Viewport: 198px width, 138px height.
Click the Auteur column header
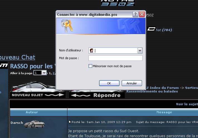[x=32, y=112]
